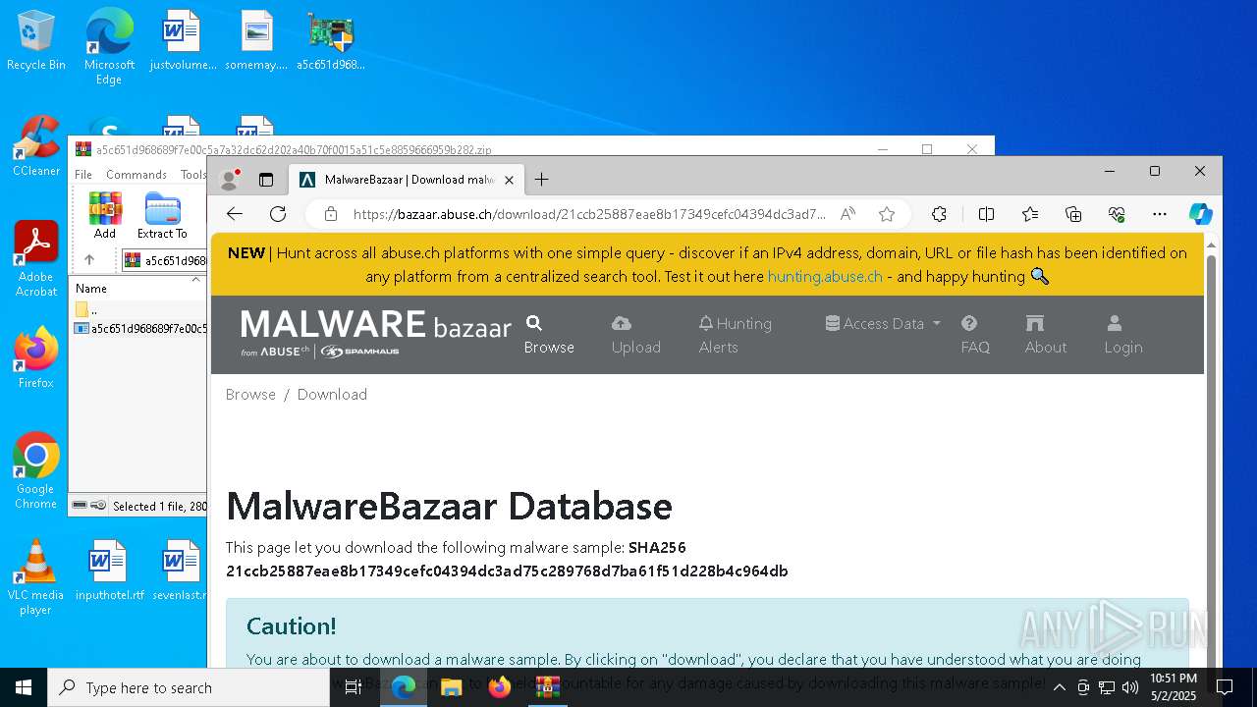The width and height of the screenshot is (1257, 707).
Task: Launch Google Chrome from desktop
Action: (x=36, y=470)
